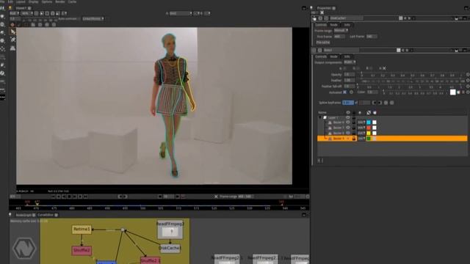Collapse the Layer1 tree arrow

pos(320,117)
